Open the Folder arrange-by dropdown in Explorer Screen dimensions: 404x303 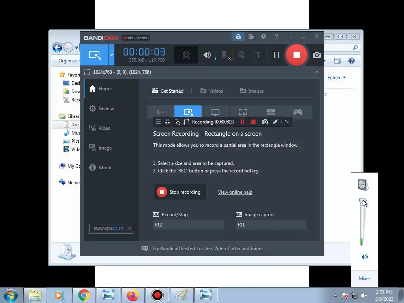pyautogui.click(x=336, y=78)
